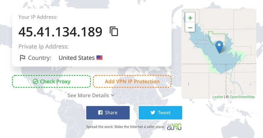Click the United States flag icon

100,58
